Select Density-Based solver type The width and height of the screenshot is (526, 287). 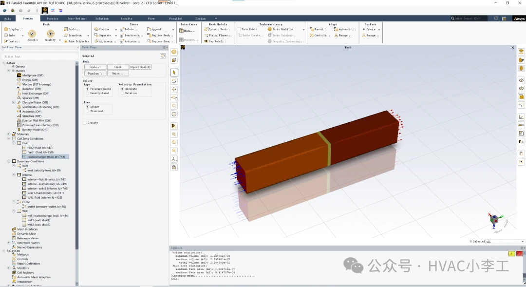[97, 93]
